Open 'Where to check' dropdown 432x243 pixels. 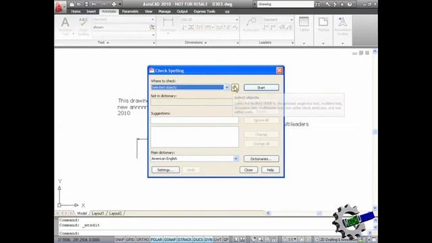tap(227, 87)
